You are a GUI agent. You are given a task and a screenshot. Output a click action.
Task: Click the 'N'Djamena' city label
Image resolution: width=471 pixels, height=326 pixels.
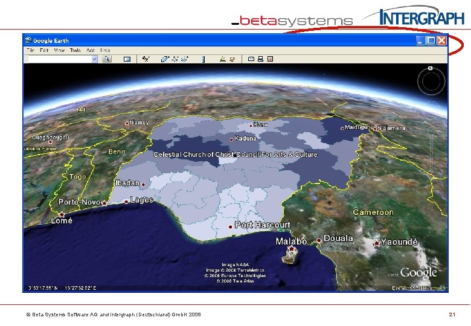pyautogui.click(x=391, y=128)
